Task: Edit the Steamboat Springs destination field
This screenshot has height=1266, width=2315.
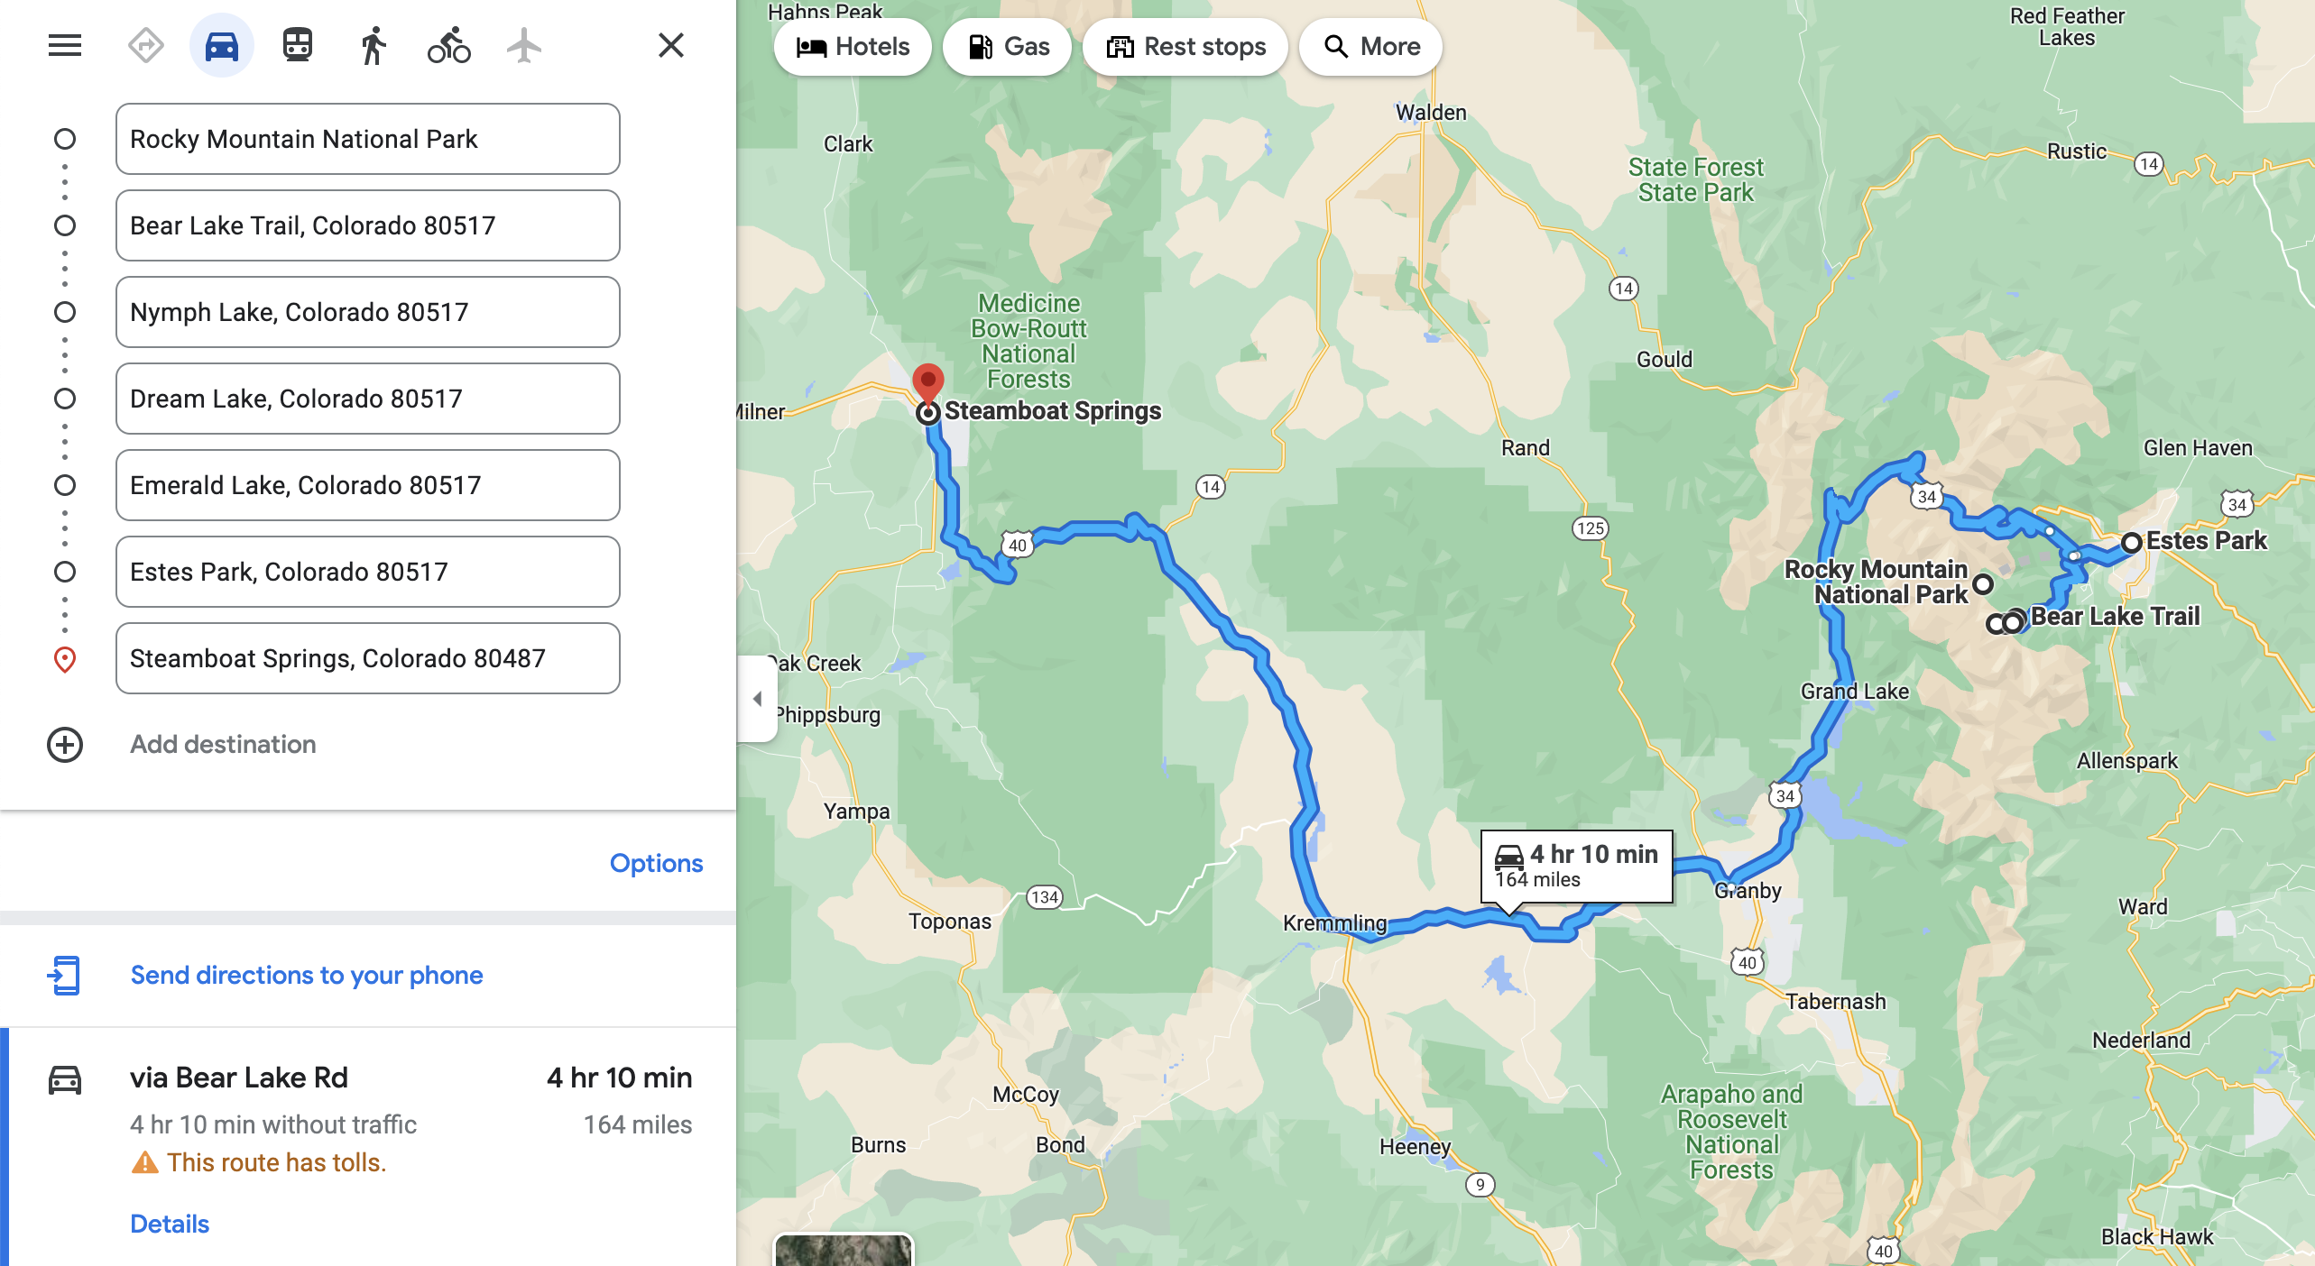Action: click(368, 658)
